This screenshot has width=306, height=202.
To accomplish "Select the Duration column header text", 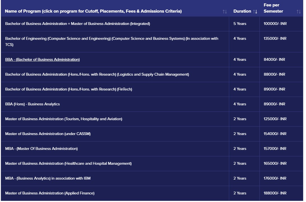I will click(242, 11).
